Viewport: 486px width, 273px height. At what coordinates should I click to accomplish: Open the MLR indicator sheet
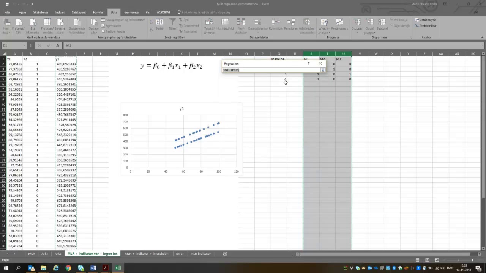pyautogui.click(x=200, y=254)
